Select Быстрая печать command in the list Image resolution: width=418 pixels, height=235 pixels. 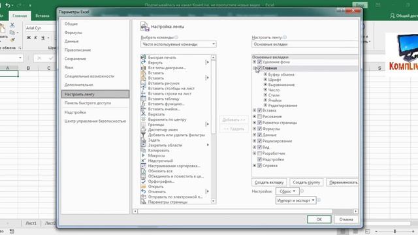[x=176, y=57]
